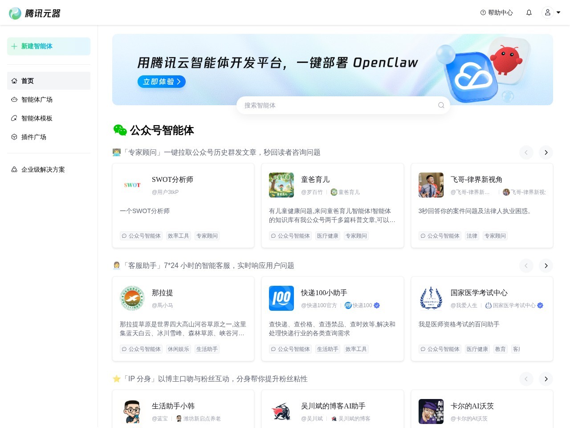Open 插件广场 in the sidebar
570x428 pixels.
49,137
